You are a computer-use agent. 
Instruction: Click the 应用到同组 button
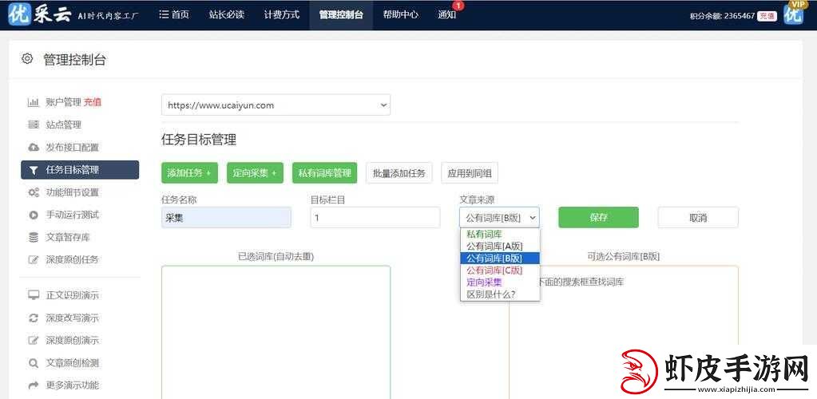click(x=470, y=173)
